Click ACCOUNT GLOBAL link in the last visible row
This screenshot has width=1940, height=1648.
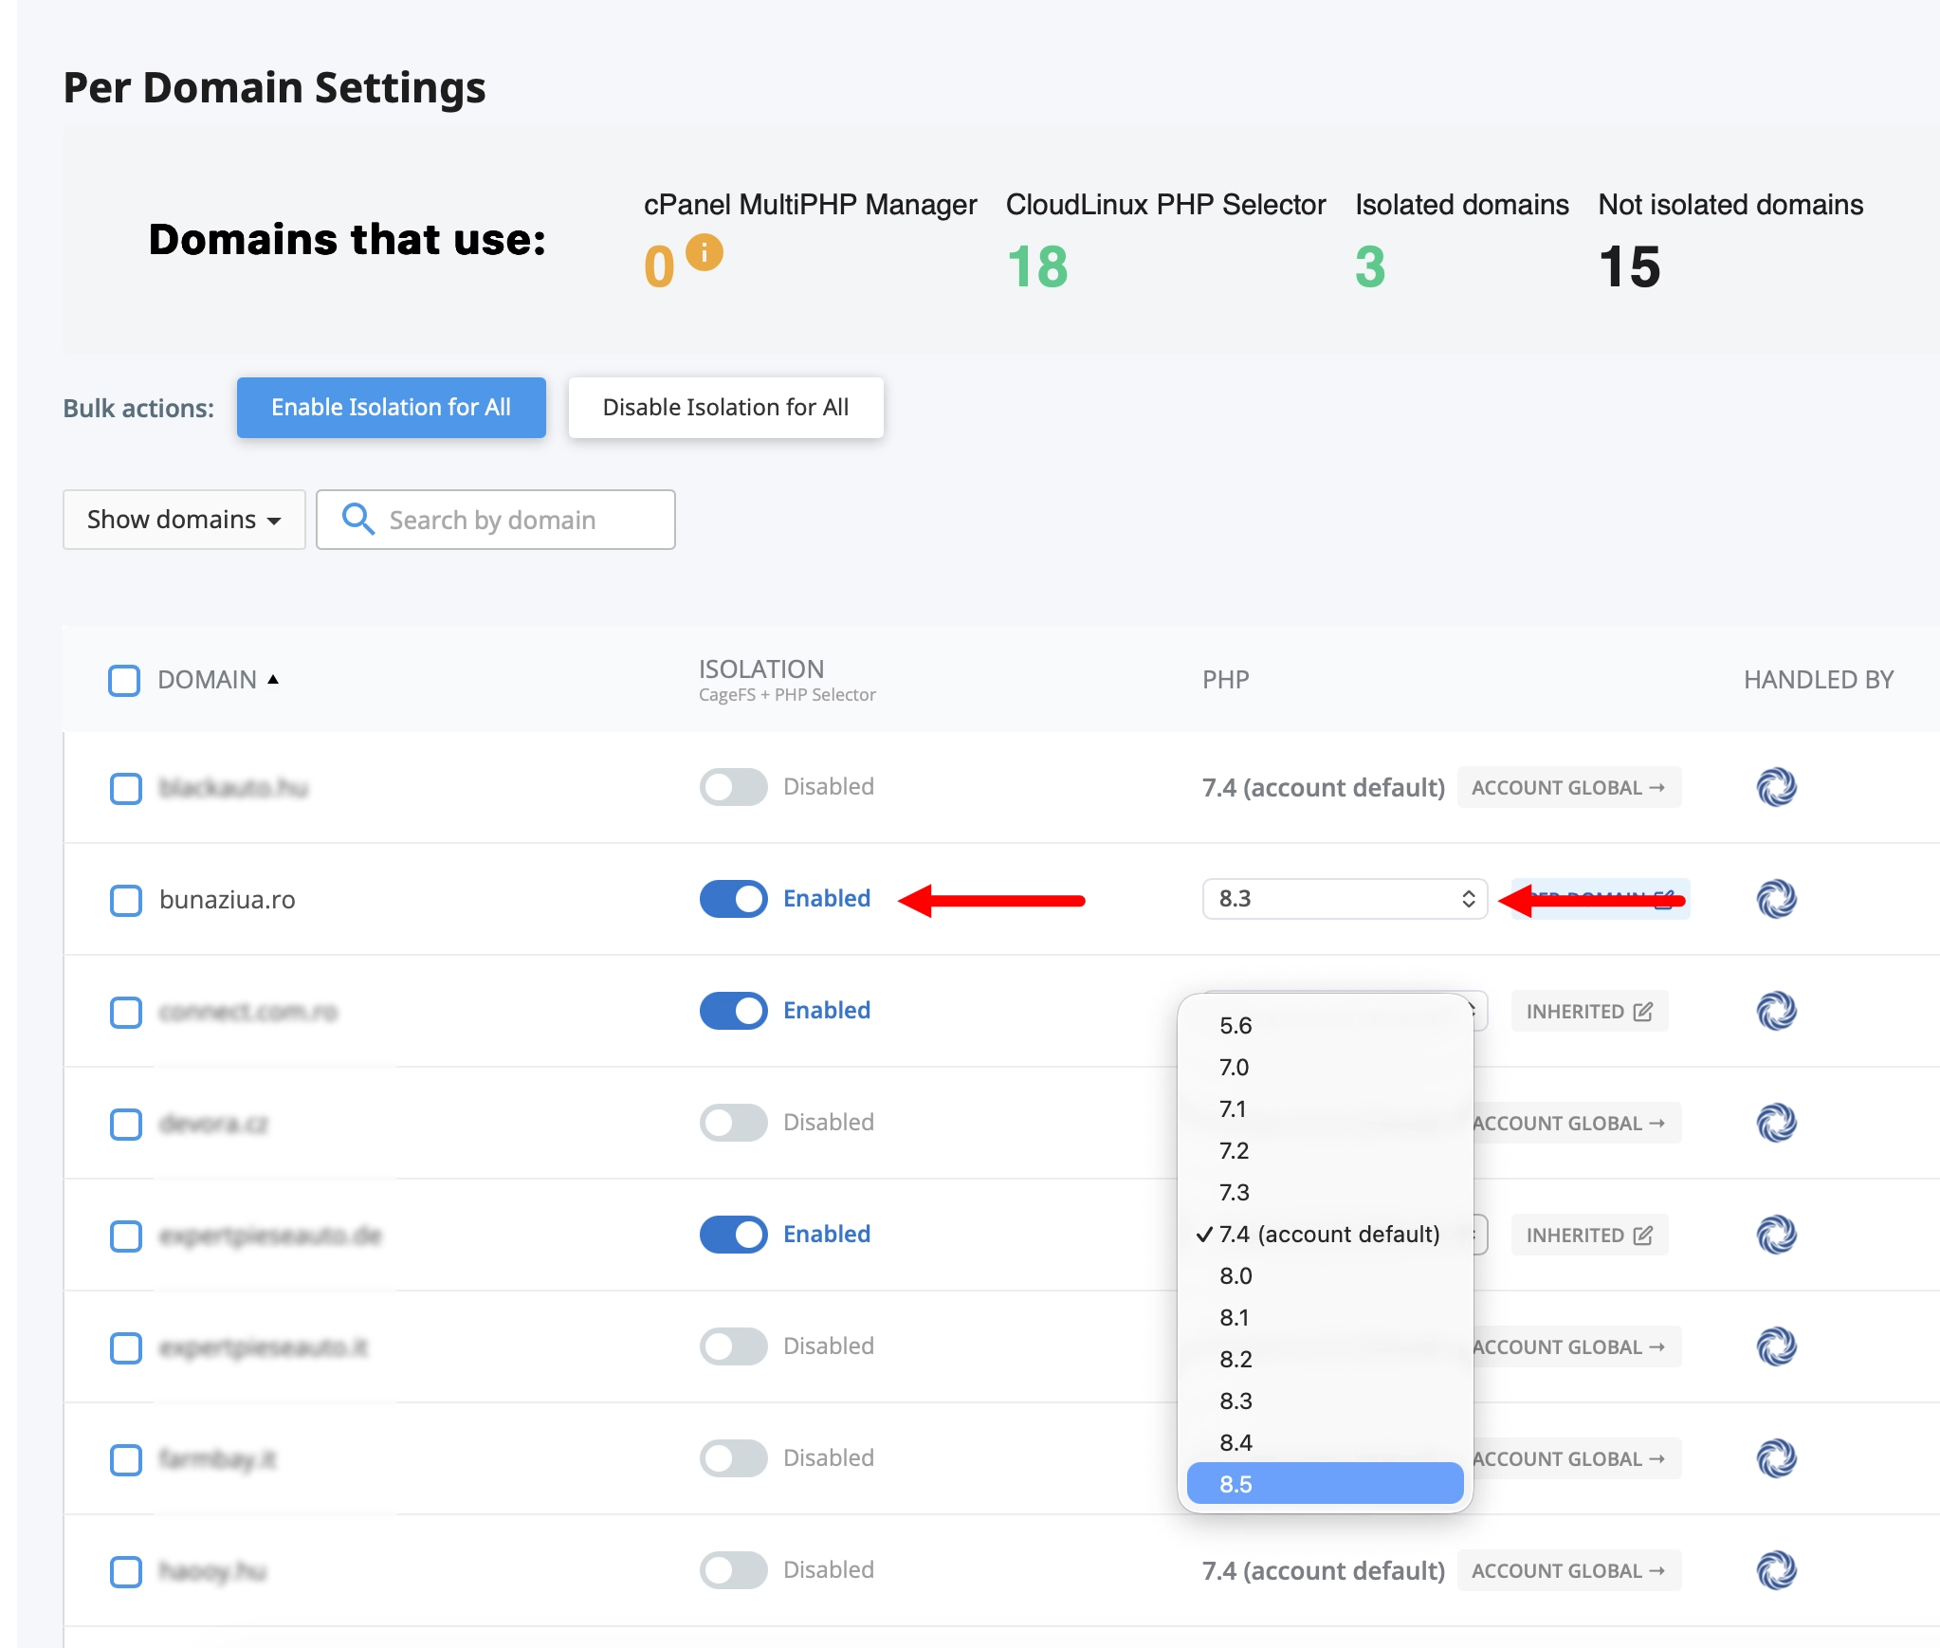[1568, 1570]
